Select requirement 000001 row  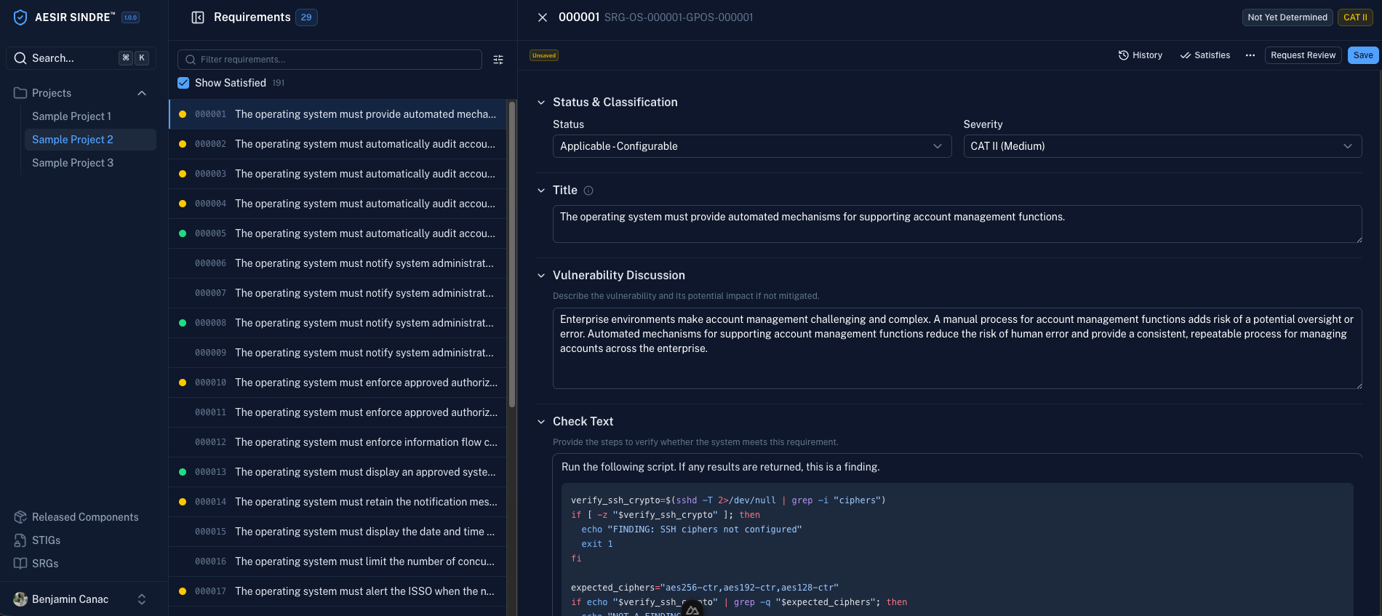337,114
